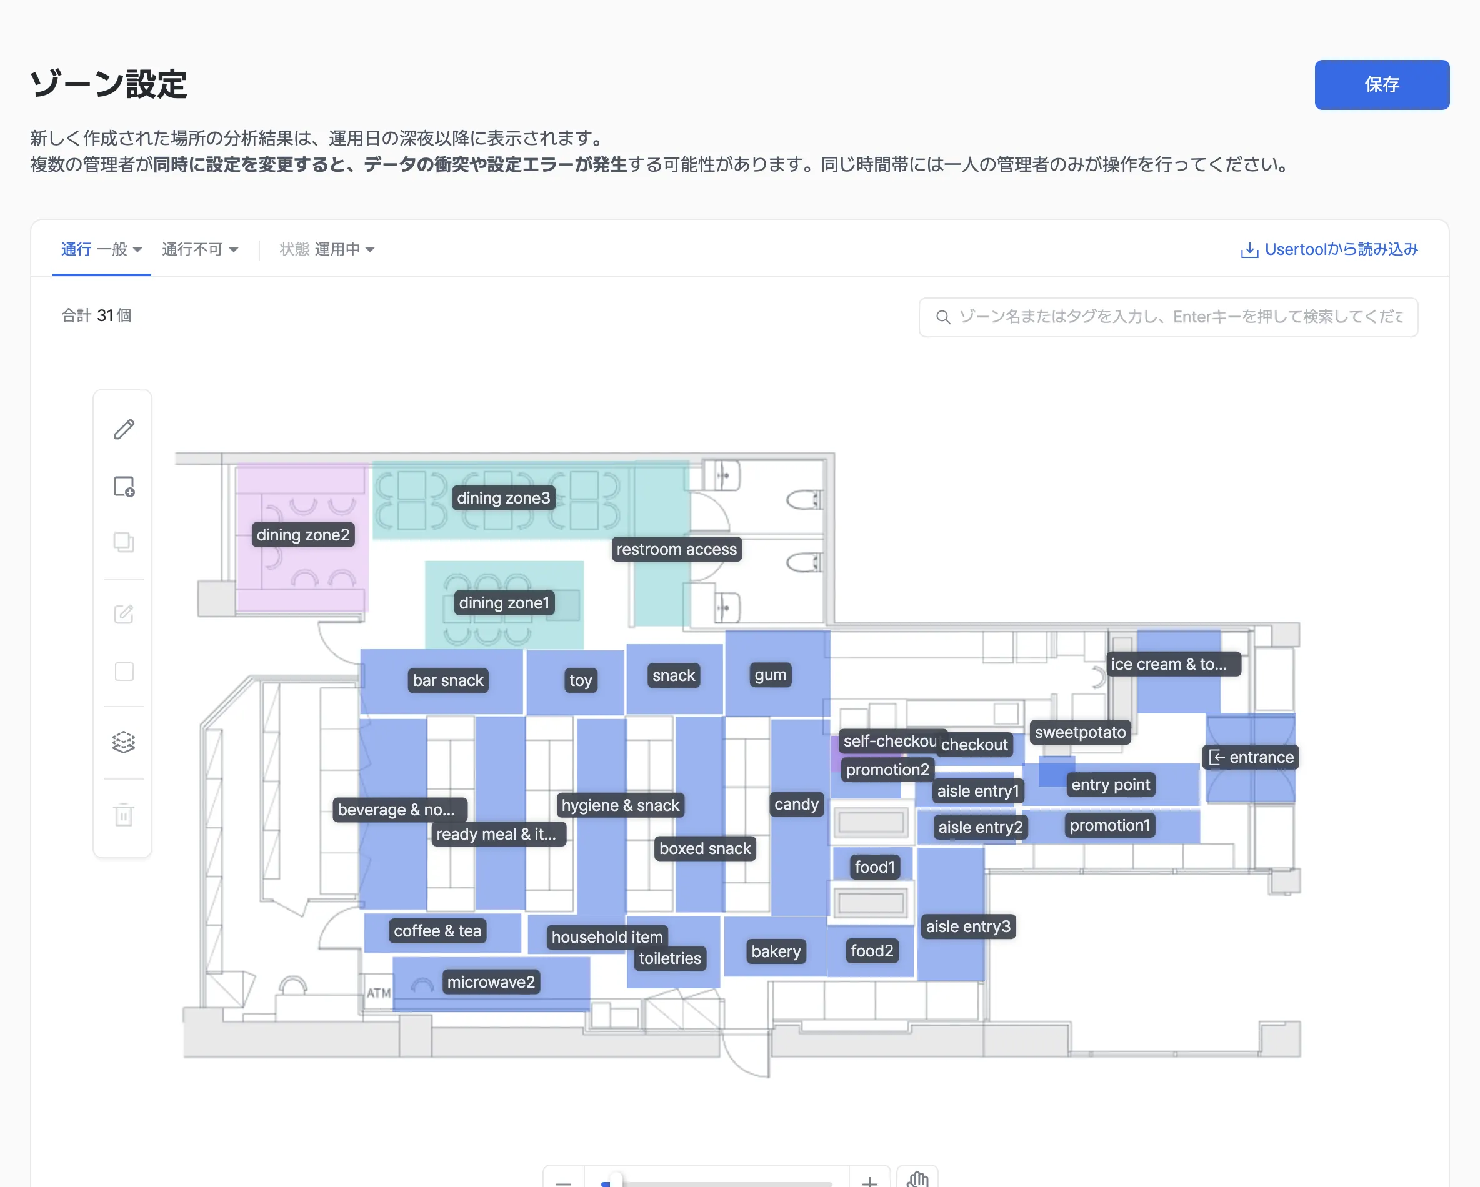Expand the 状態 運用中 filter
The height and width of the screenshot is (1187, 1480).
tap(327, 249)
